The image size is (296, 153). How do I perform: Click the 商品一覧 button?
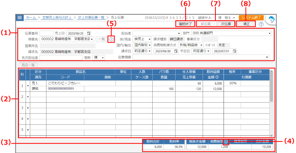tap(28, 65)
